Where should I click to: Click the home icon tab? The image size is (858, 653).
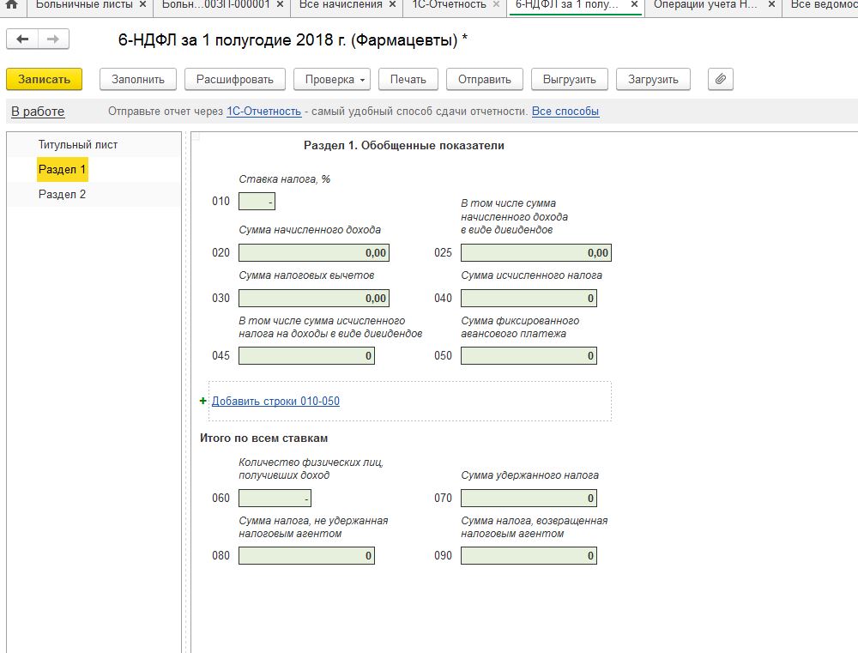11,5
